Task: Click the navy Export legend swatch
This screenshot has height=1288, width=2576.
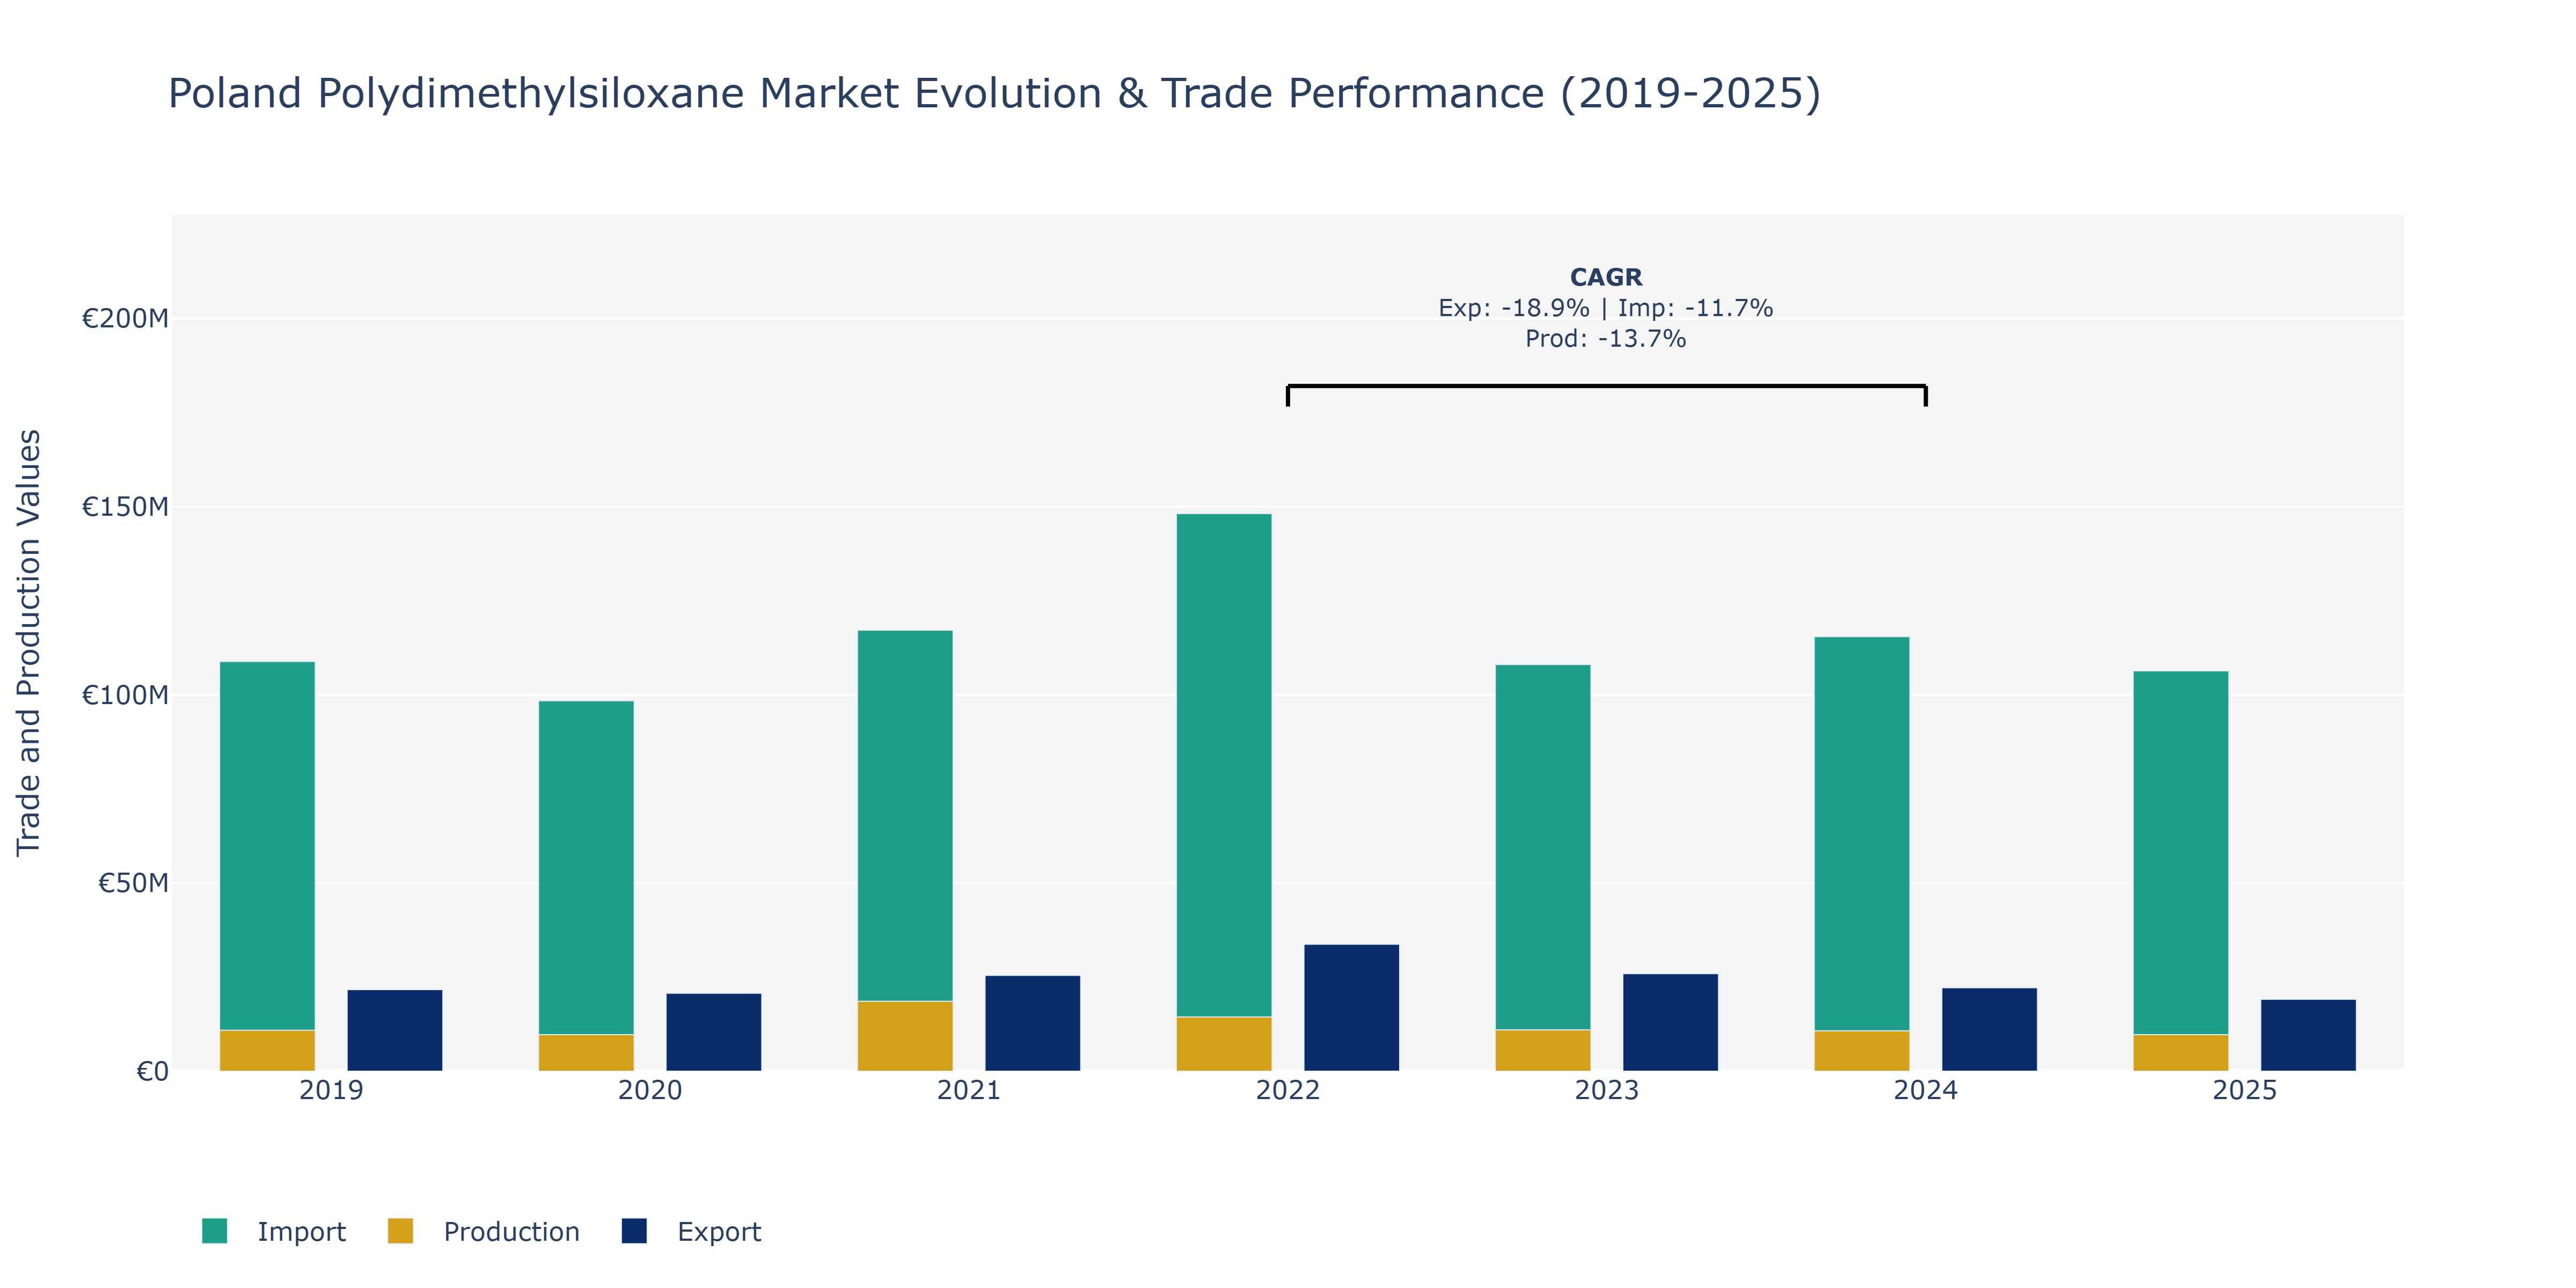Action: coord(634,1231)
